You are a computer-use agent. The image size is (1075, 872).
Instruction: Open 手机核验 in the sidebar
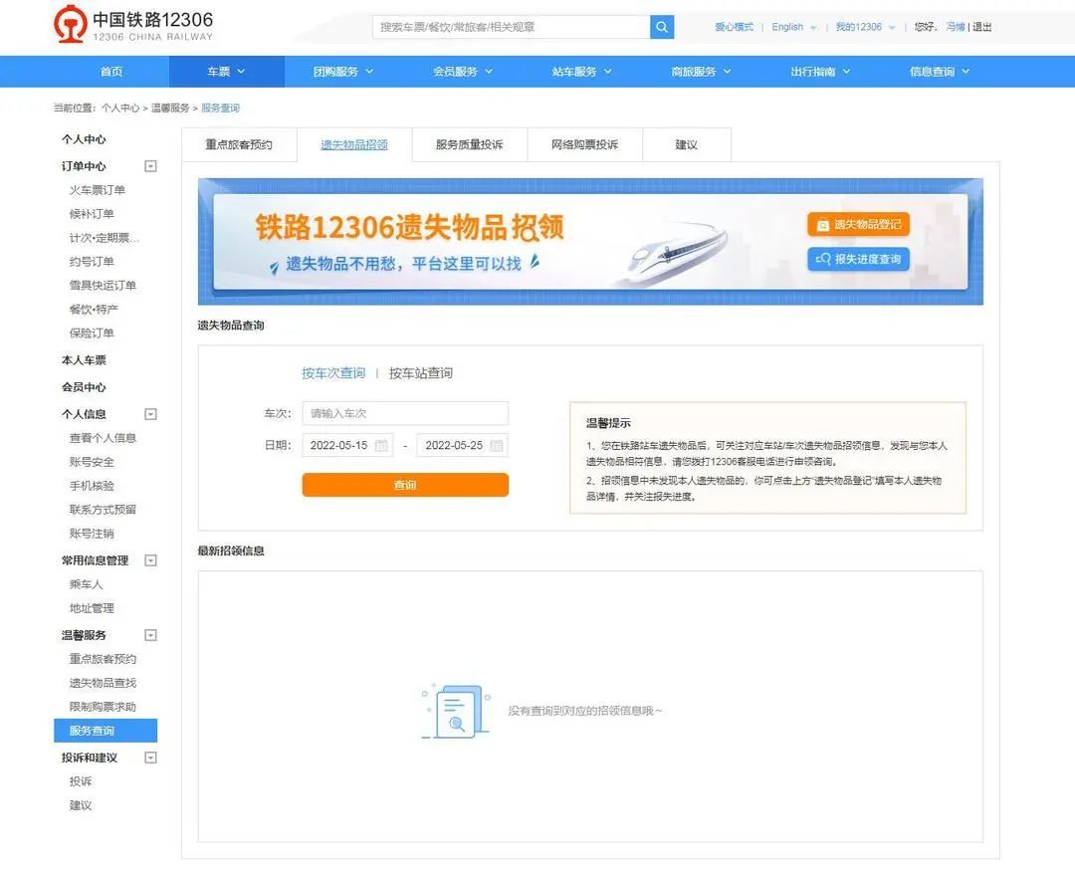click(x=92, y=486)
